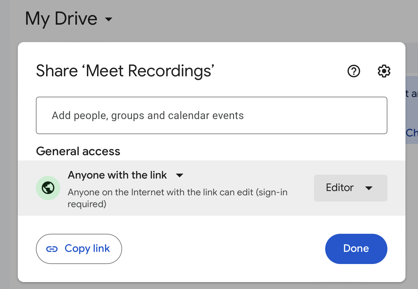This screenshot has width=418, height=289.
Task: Click the gear icon to adjust editor permissions
Action: (x=383, y=71)
